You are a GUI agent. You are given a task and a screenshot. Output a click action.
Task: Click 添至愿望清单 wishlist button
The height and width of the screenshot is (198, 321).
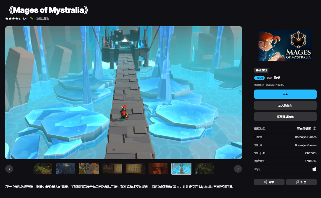tap(285, 117)
